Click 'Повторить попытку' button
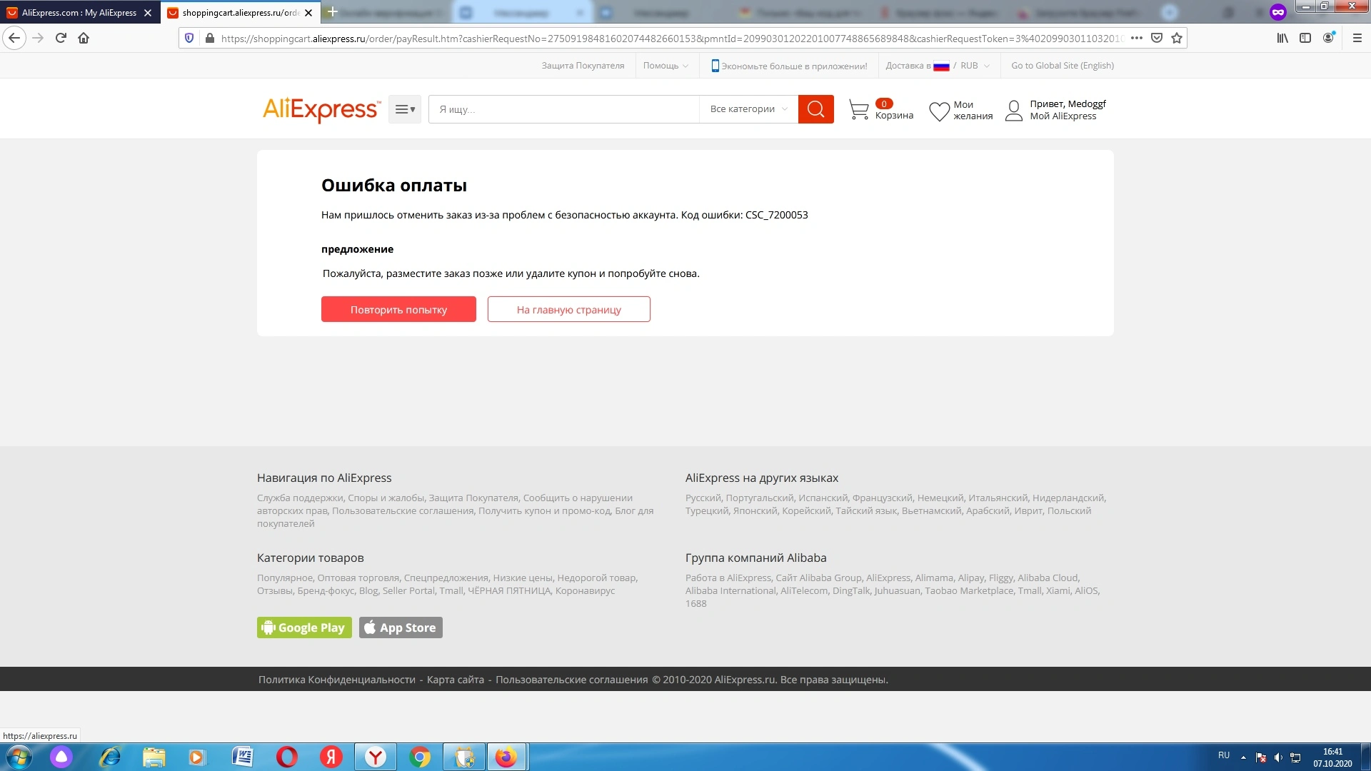This screenshot has width=1371, height=771. pyautogui.click(x=398, y=309)
